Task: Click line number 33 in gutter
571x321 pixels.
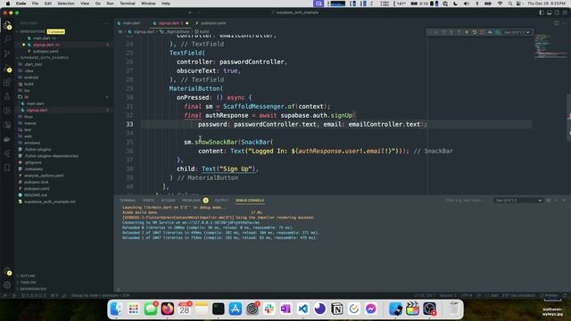Action: click(x=129, y=124)
